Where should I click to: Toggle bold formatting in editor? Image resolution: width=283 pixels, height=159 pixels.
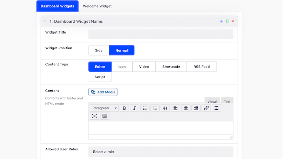[x=124, y=108]
